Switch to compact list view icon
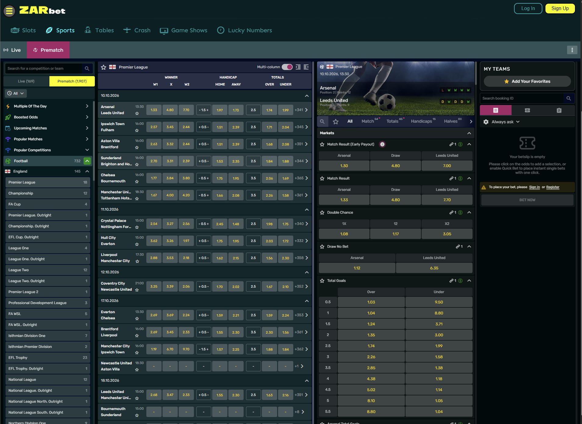This screenshot has height=424, width=582. (x=298, y=67)
